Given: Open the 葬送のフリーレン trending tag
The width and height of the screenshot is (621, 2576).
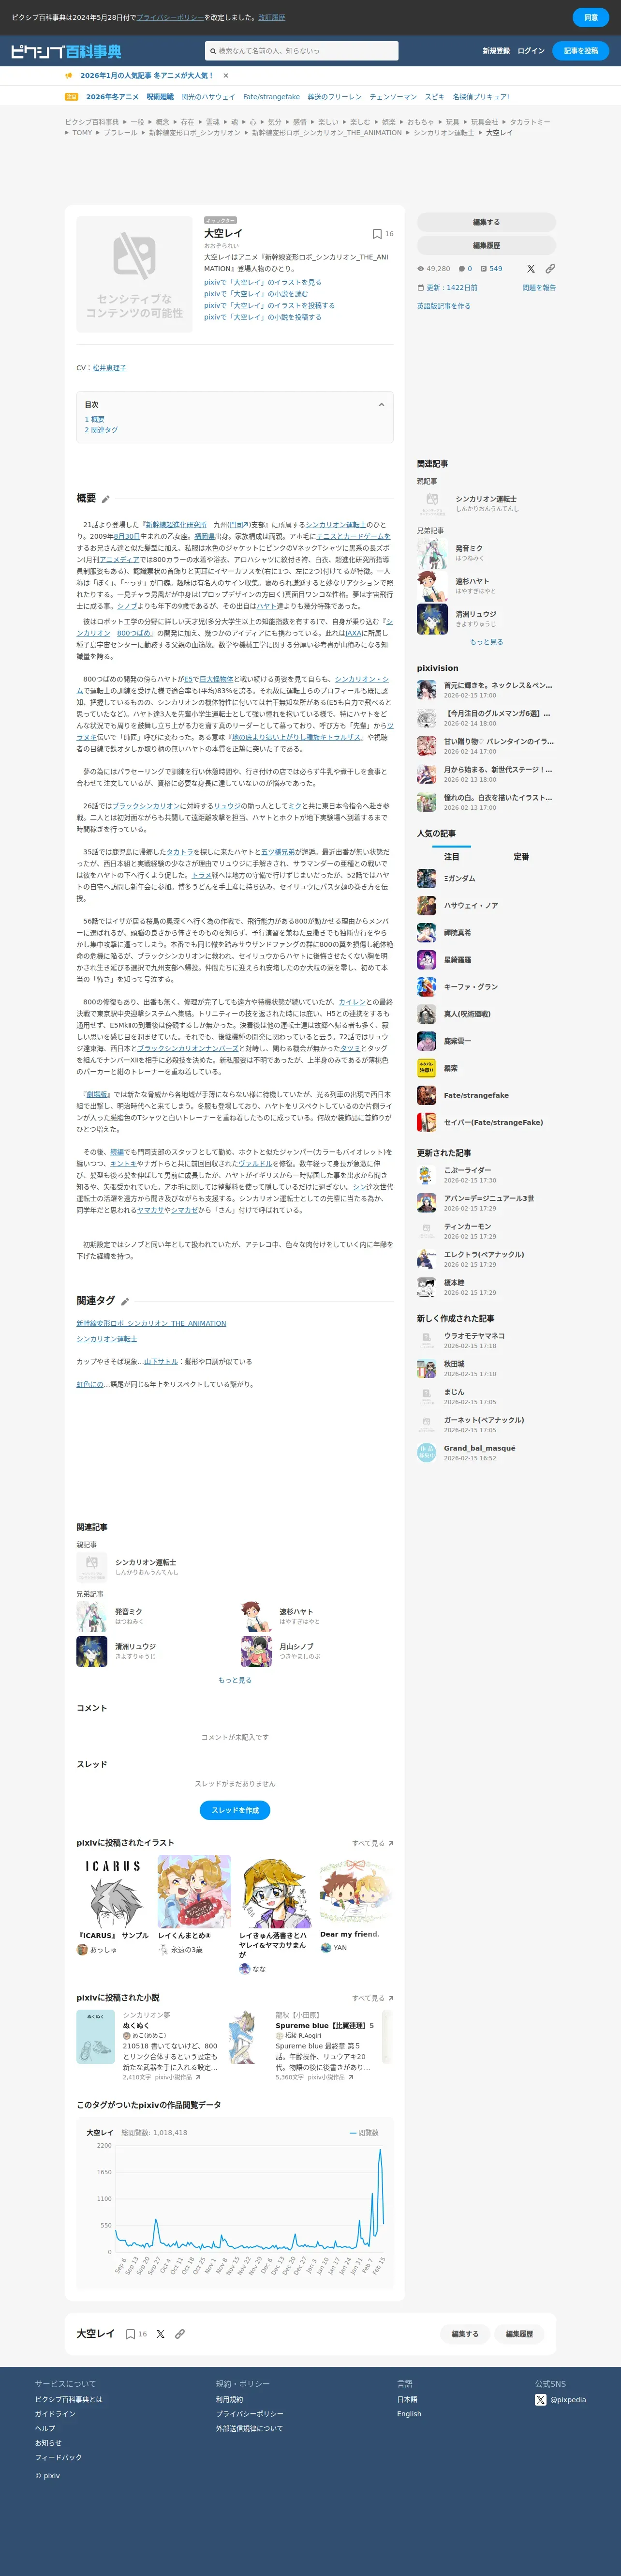Looking at the screenshot, I should point(335,97).
